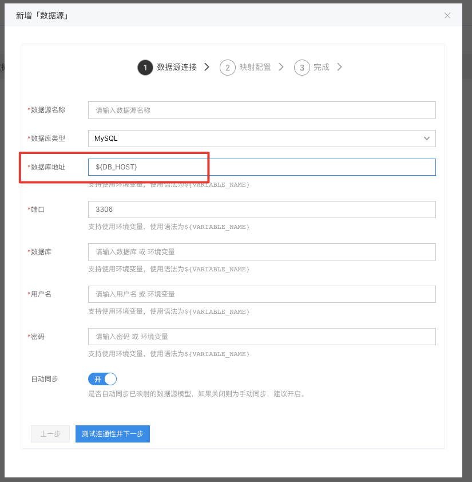Expand database type list via chevron arrow
472x482 pixels.
click(x=426, y=139)
